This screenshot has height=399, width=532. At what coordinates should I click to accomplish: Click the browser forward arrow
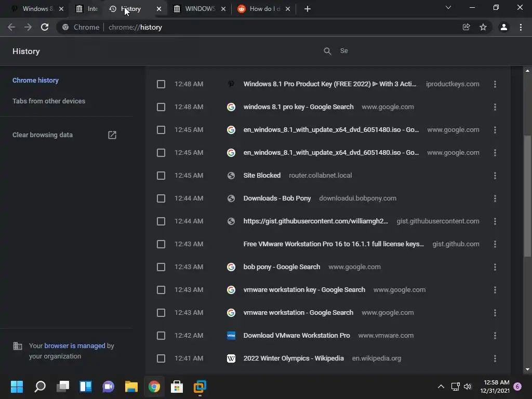(28, 27)
